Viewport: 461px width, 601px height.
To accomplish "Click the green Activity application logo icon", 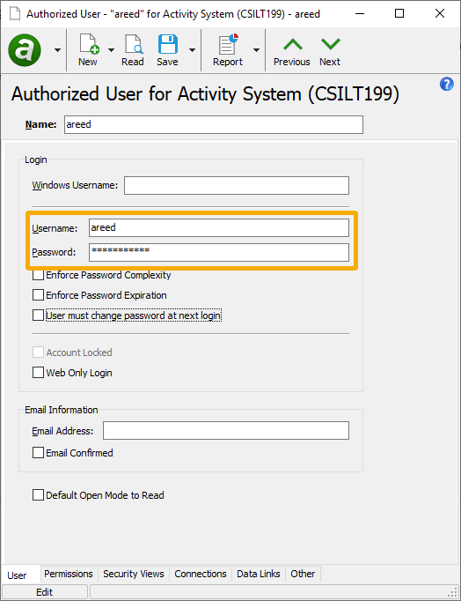I will 25,50.
